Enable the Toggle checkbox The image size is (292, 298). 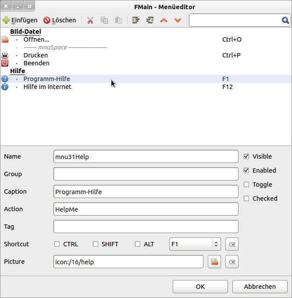[246, 184]
